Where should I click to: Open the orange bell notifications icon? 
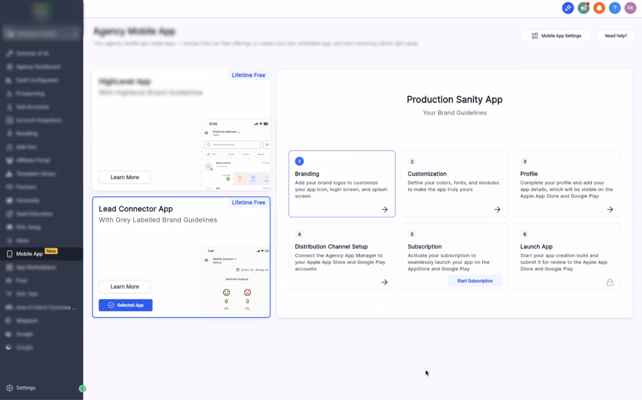(599, 8)
